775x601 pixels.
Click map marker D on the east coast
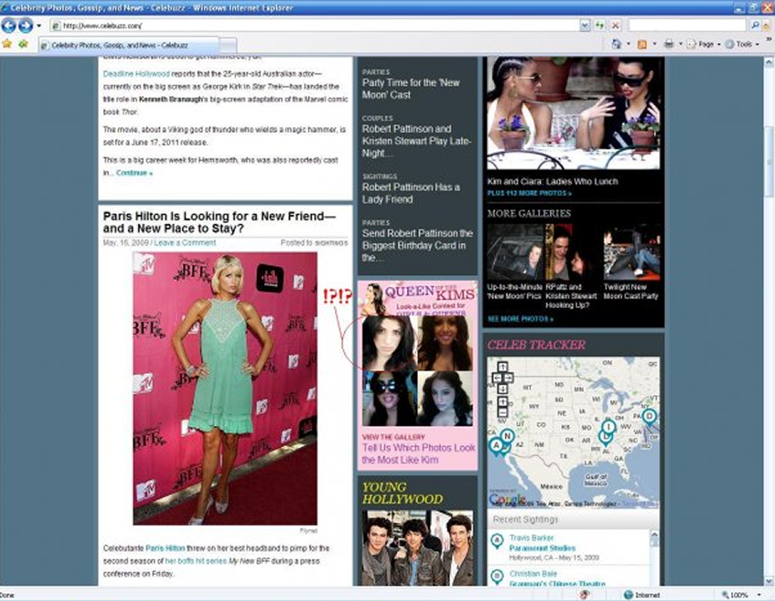click(649, 416)
